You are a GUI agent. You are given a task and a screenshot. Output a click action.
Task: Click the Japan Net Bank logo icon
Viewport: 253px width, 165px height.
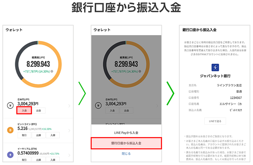(215, 68)
